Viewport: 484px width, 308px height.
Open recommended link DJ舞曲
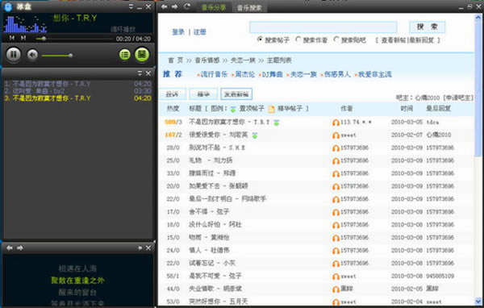tap(273, 74)
